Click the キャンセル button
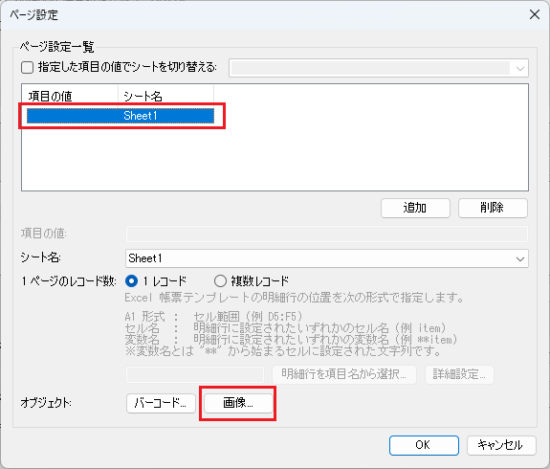This screenshot has width=550, height=469. point(501,445)
